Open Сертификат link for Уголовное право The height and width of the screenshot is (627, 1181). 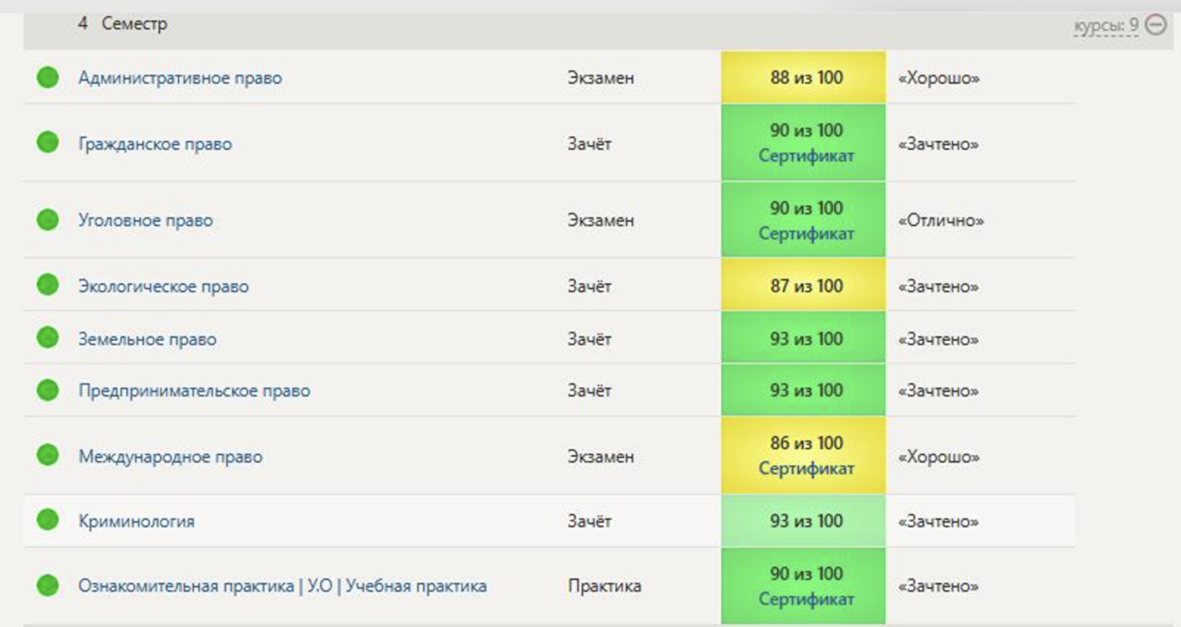pos(806,234)
